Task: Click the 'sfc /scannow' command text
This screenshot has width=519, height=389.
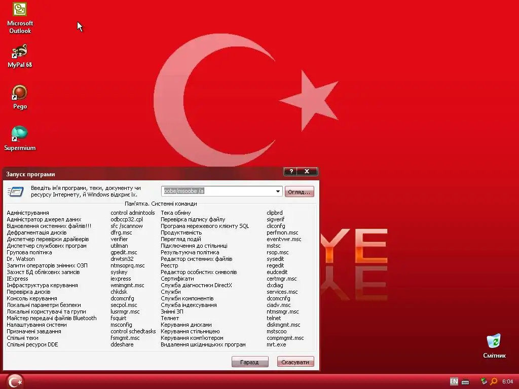Action: tap(127, 226)
